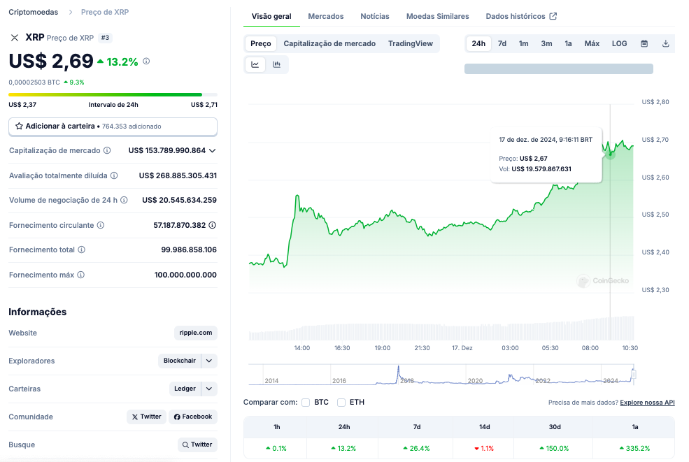
Task: Show info for Fornecimento máx
Action: (81, 275)
